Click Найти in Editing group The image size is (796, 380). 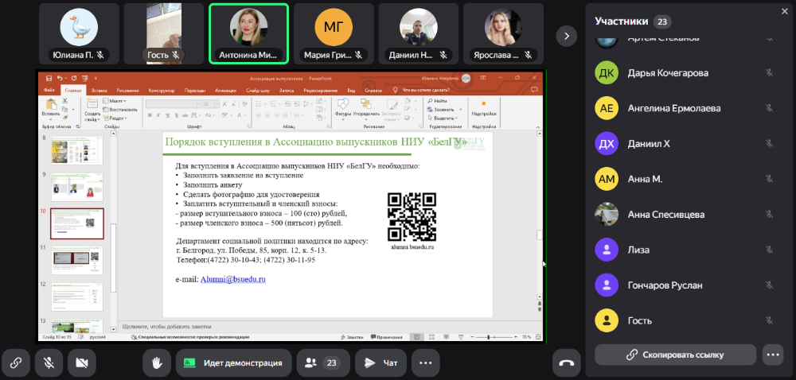click(438, 101)
